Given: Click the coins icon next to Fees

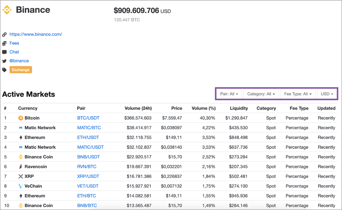Looking at the screenshot, I should [x=4, y=43].
